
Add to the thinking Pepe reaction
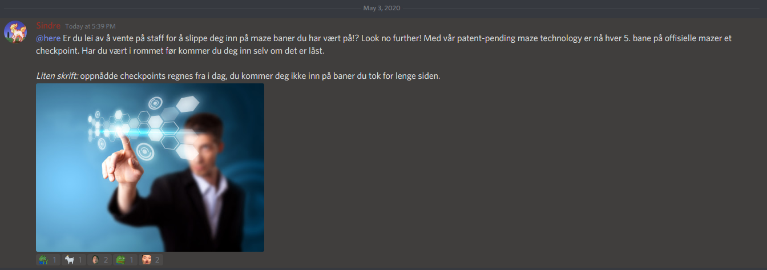[x=48, y=260]
